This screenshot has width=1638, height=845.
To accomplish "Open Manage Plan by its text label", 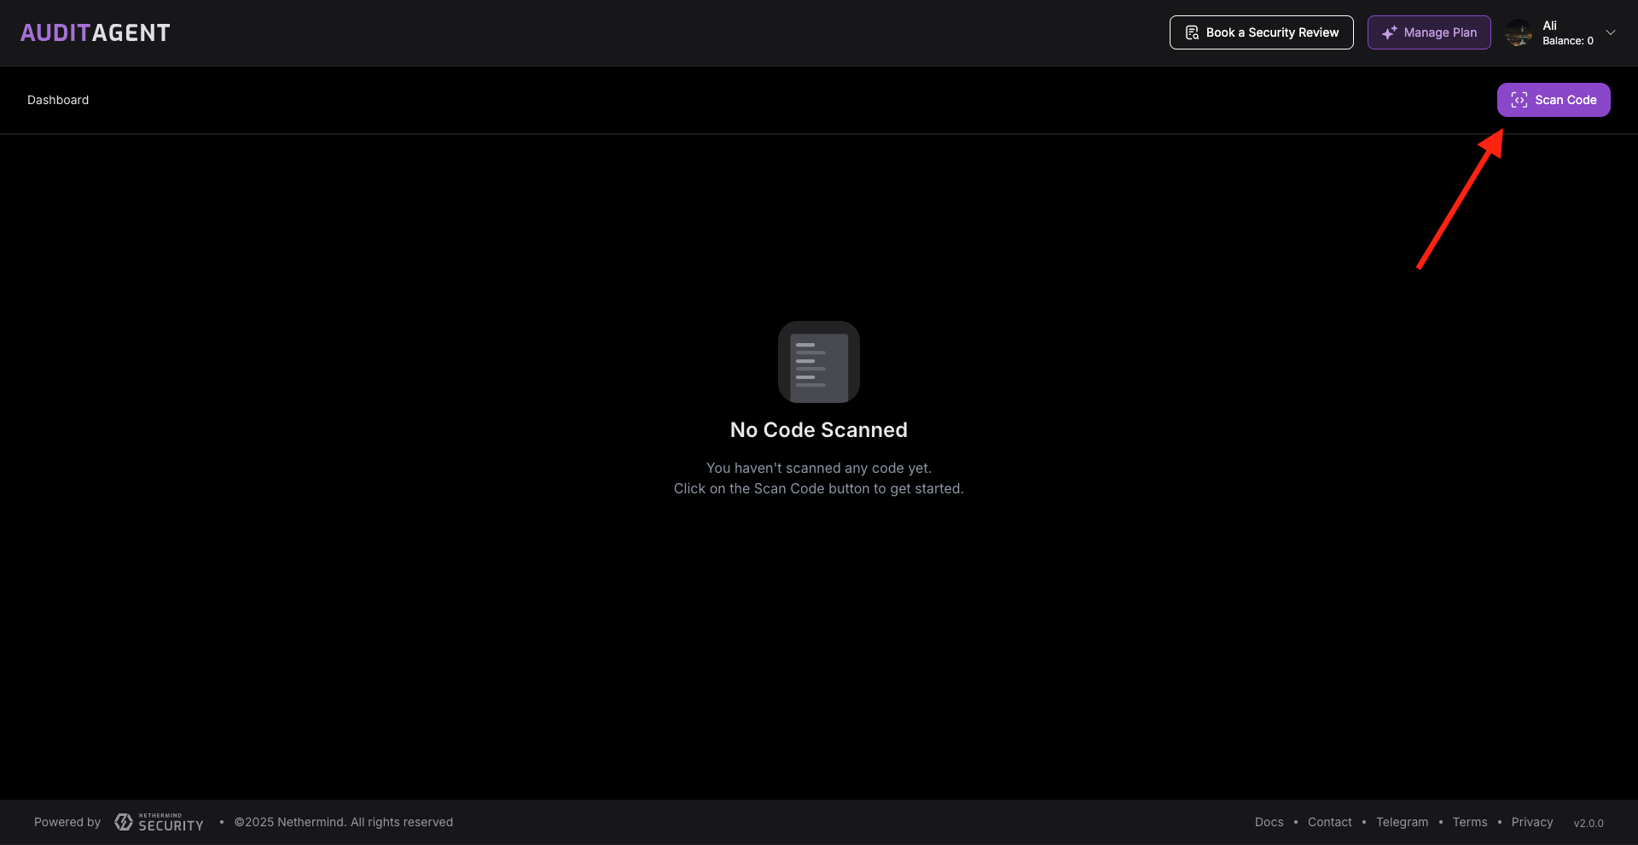I will point(1440,32).
